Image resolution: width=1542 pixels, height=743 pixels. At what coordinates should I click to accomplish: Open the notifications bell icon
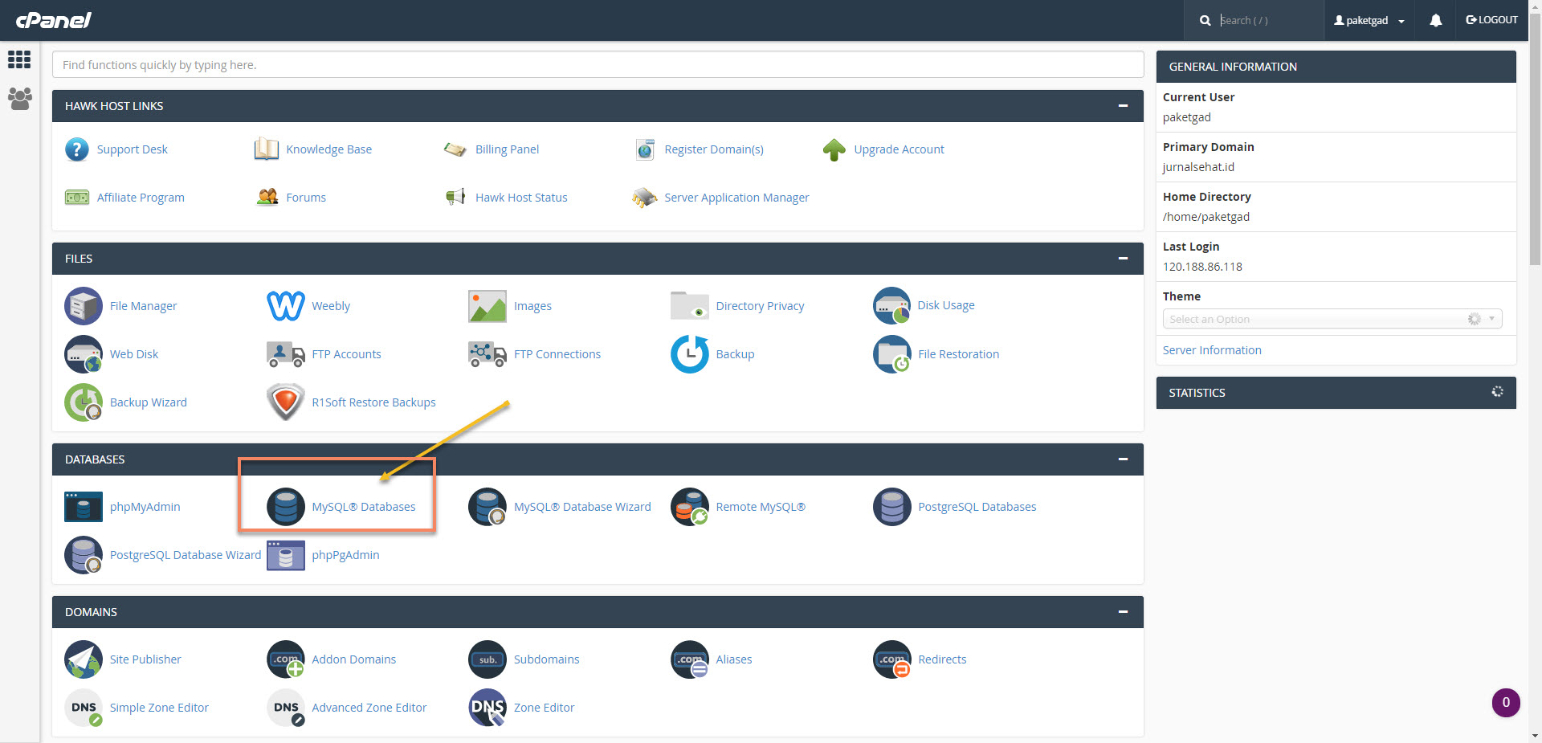click(1435, 21)
